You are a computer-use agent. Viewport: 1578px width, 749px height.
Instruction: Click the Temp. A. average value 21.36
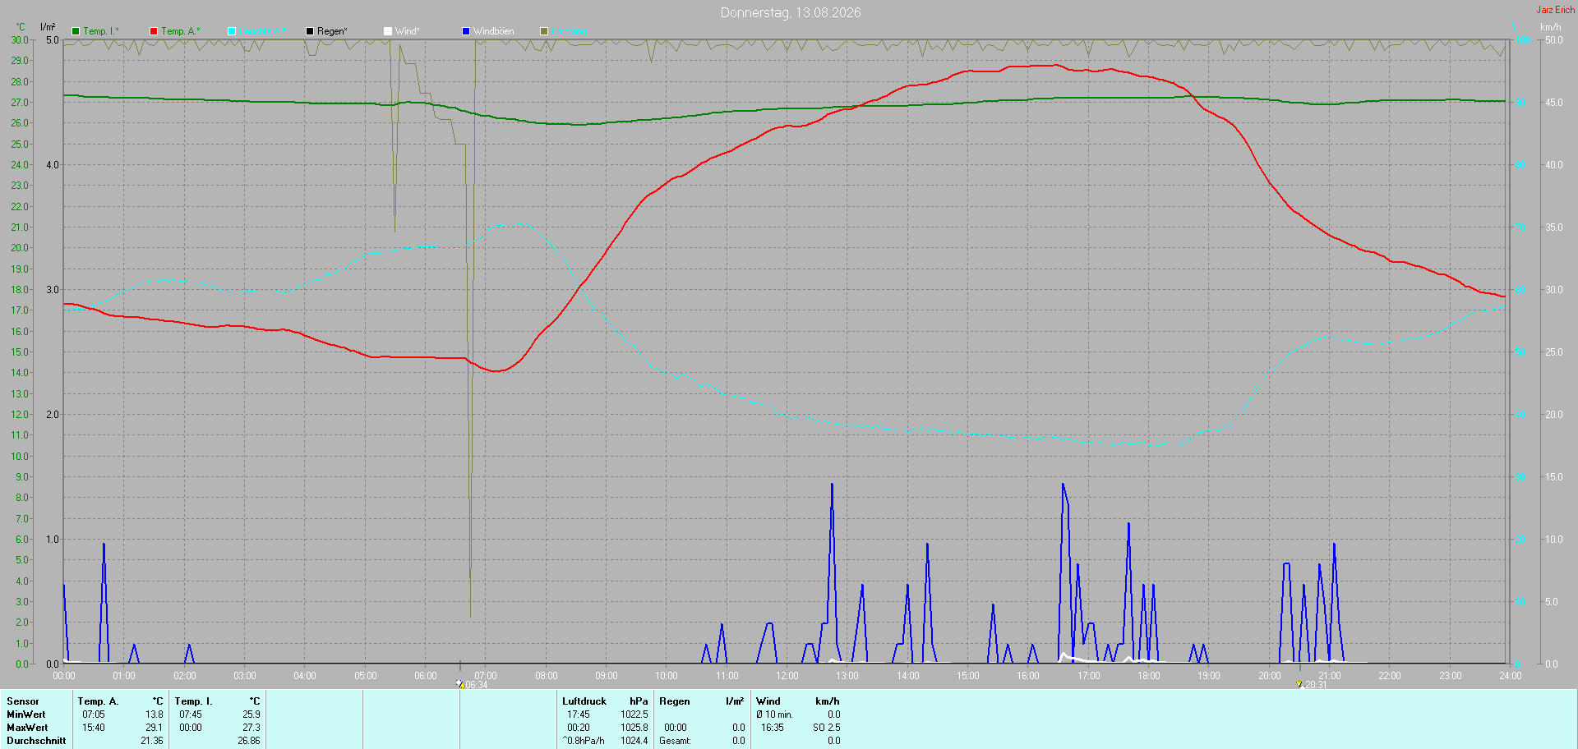(x=152, y=741)
